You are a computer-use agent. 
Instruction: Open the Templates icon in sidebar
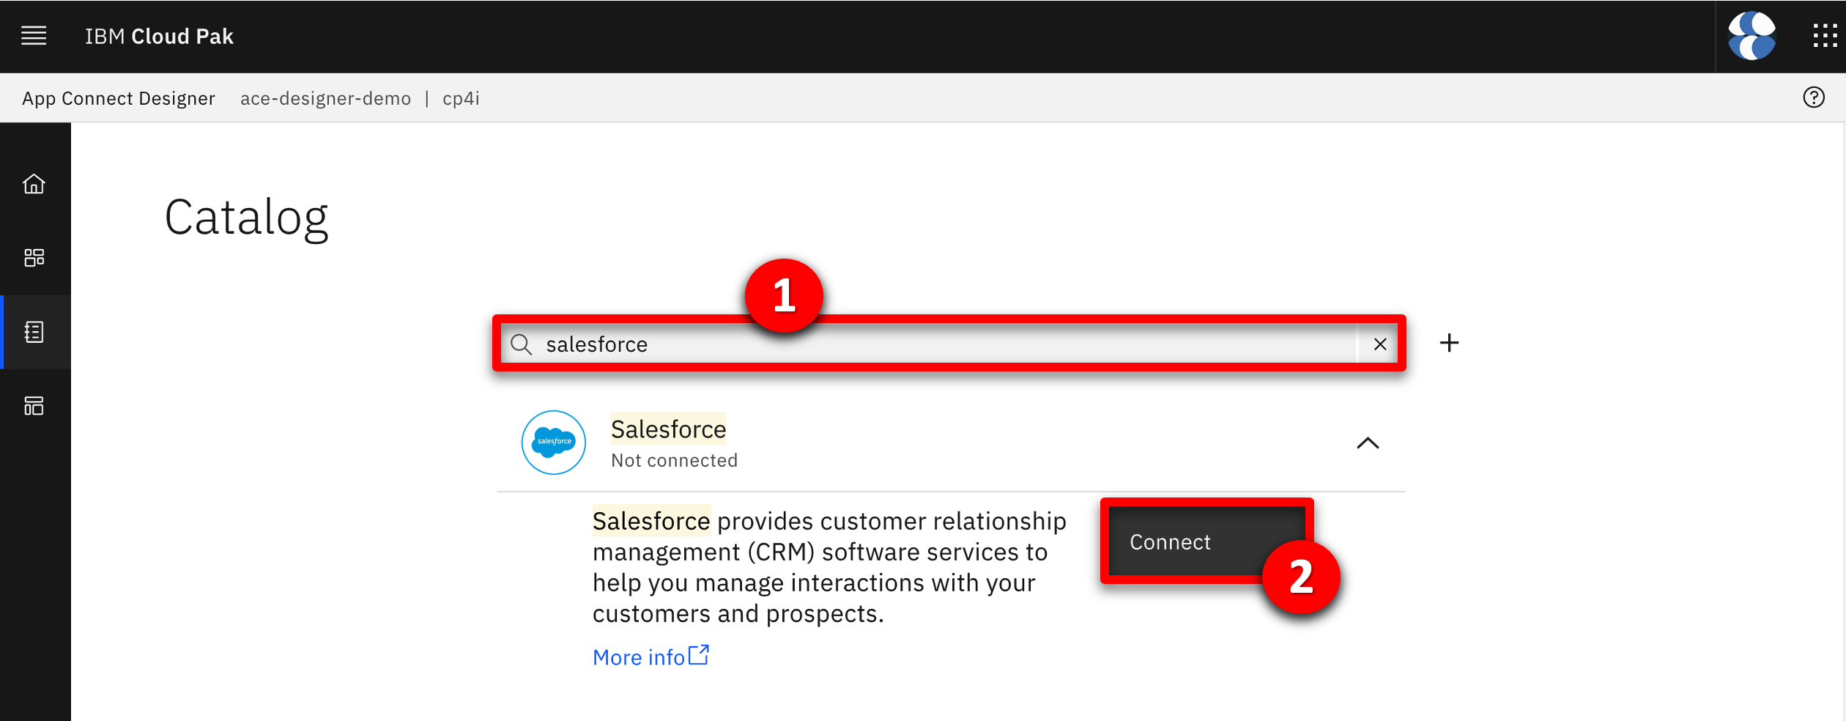[34, 406]
